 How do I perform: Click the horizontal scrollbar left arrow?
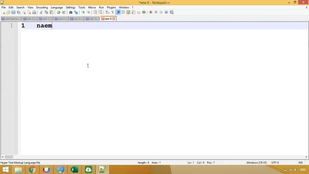2,157
